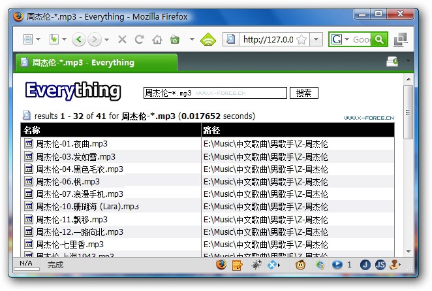Viewport: 432px width, 291px height.
Task: Open the bookmarks star-page icon
Action: tap(54, 39)
